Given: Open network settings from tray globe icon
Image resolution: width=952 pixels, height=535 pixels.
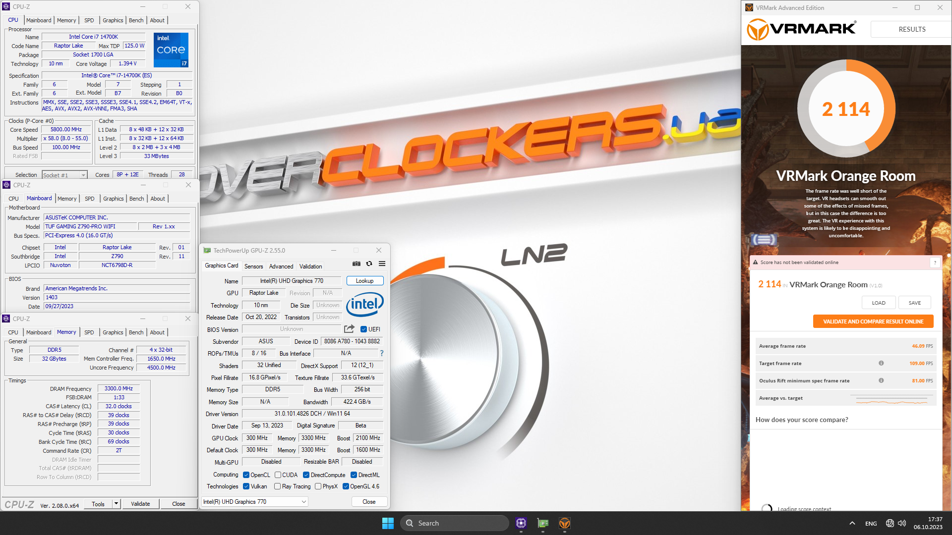Looking at the screenshot, I should pyautogui.click(x=890, y=523).
